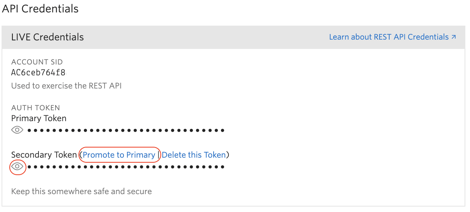470x212 pixels.
Task: Click the ACCOUNT SID label
Action: coord(37,62)
